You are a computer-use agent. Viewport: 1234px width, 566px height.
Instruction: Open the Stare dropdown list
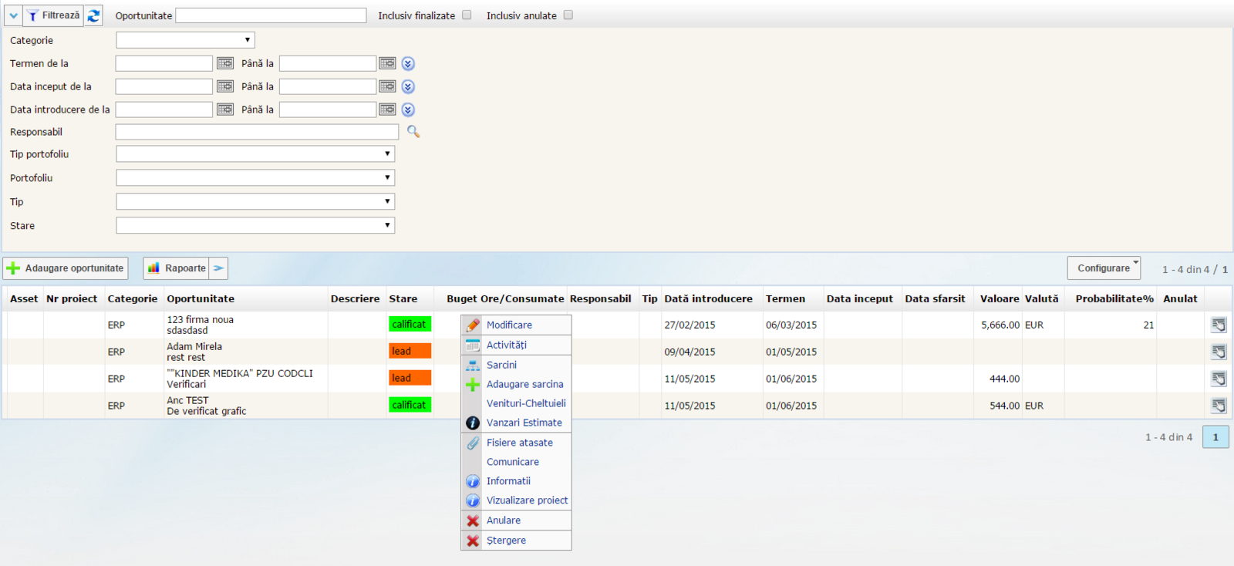(255, 225)
